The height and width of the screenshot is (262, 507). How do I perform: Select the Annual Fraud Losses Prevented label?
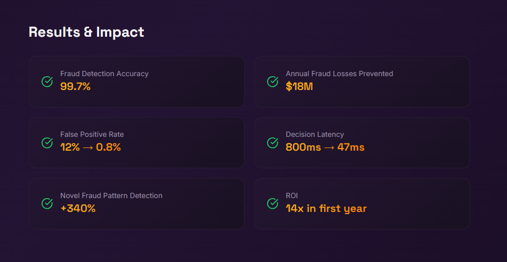339,73
